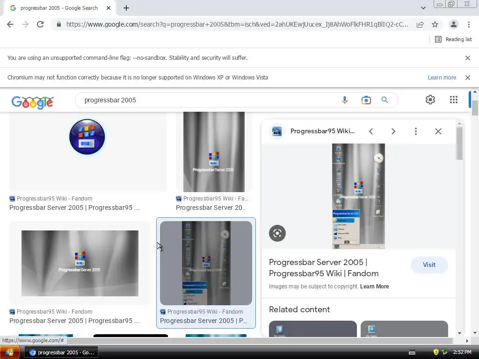Open first Related content thumbnail
The height and width of the screenshot is (359, 479).
[x=313, y=329]
